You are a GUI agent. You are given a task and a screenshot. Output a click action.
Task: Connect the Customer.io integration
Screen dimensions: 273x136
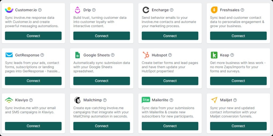pyautogui.click(x=33, y=36)
